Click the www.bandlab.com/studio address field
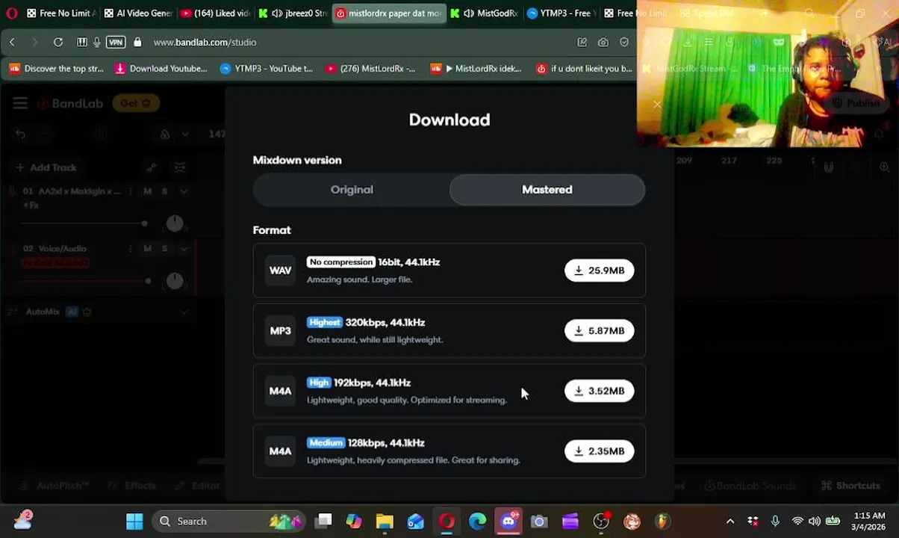899x538 pixels. (x=205, y=43)
